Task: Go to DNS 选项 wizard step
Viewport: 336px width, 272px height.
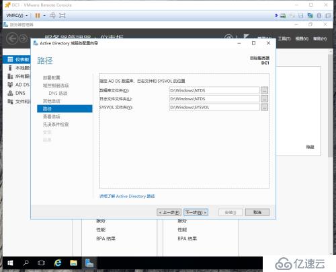Action: 58,93
